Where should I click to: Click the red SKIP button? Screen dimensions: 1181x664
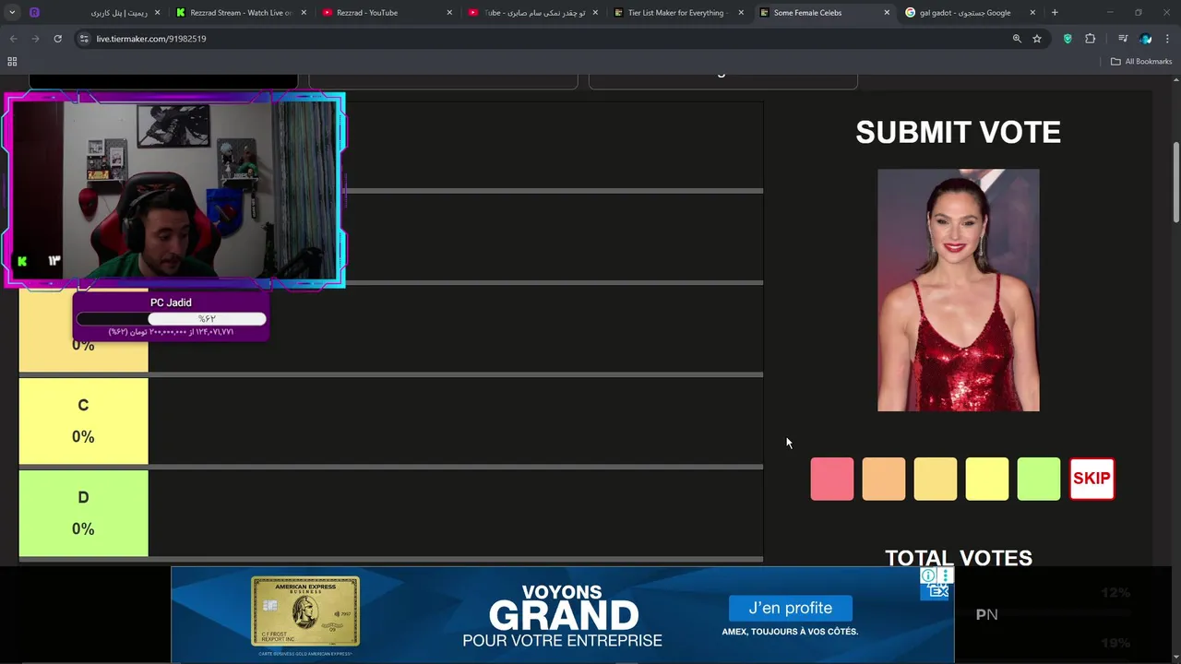coord(1092,479)
